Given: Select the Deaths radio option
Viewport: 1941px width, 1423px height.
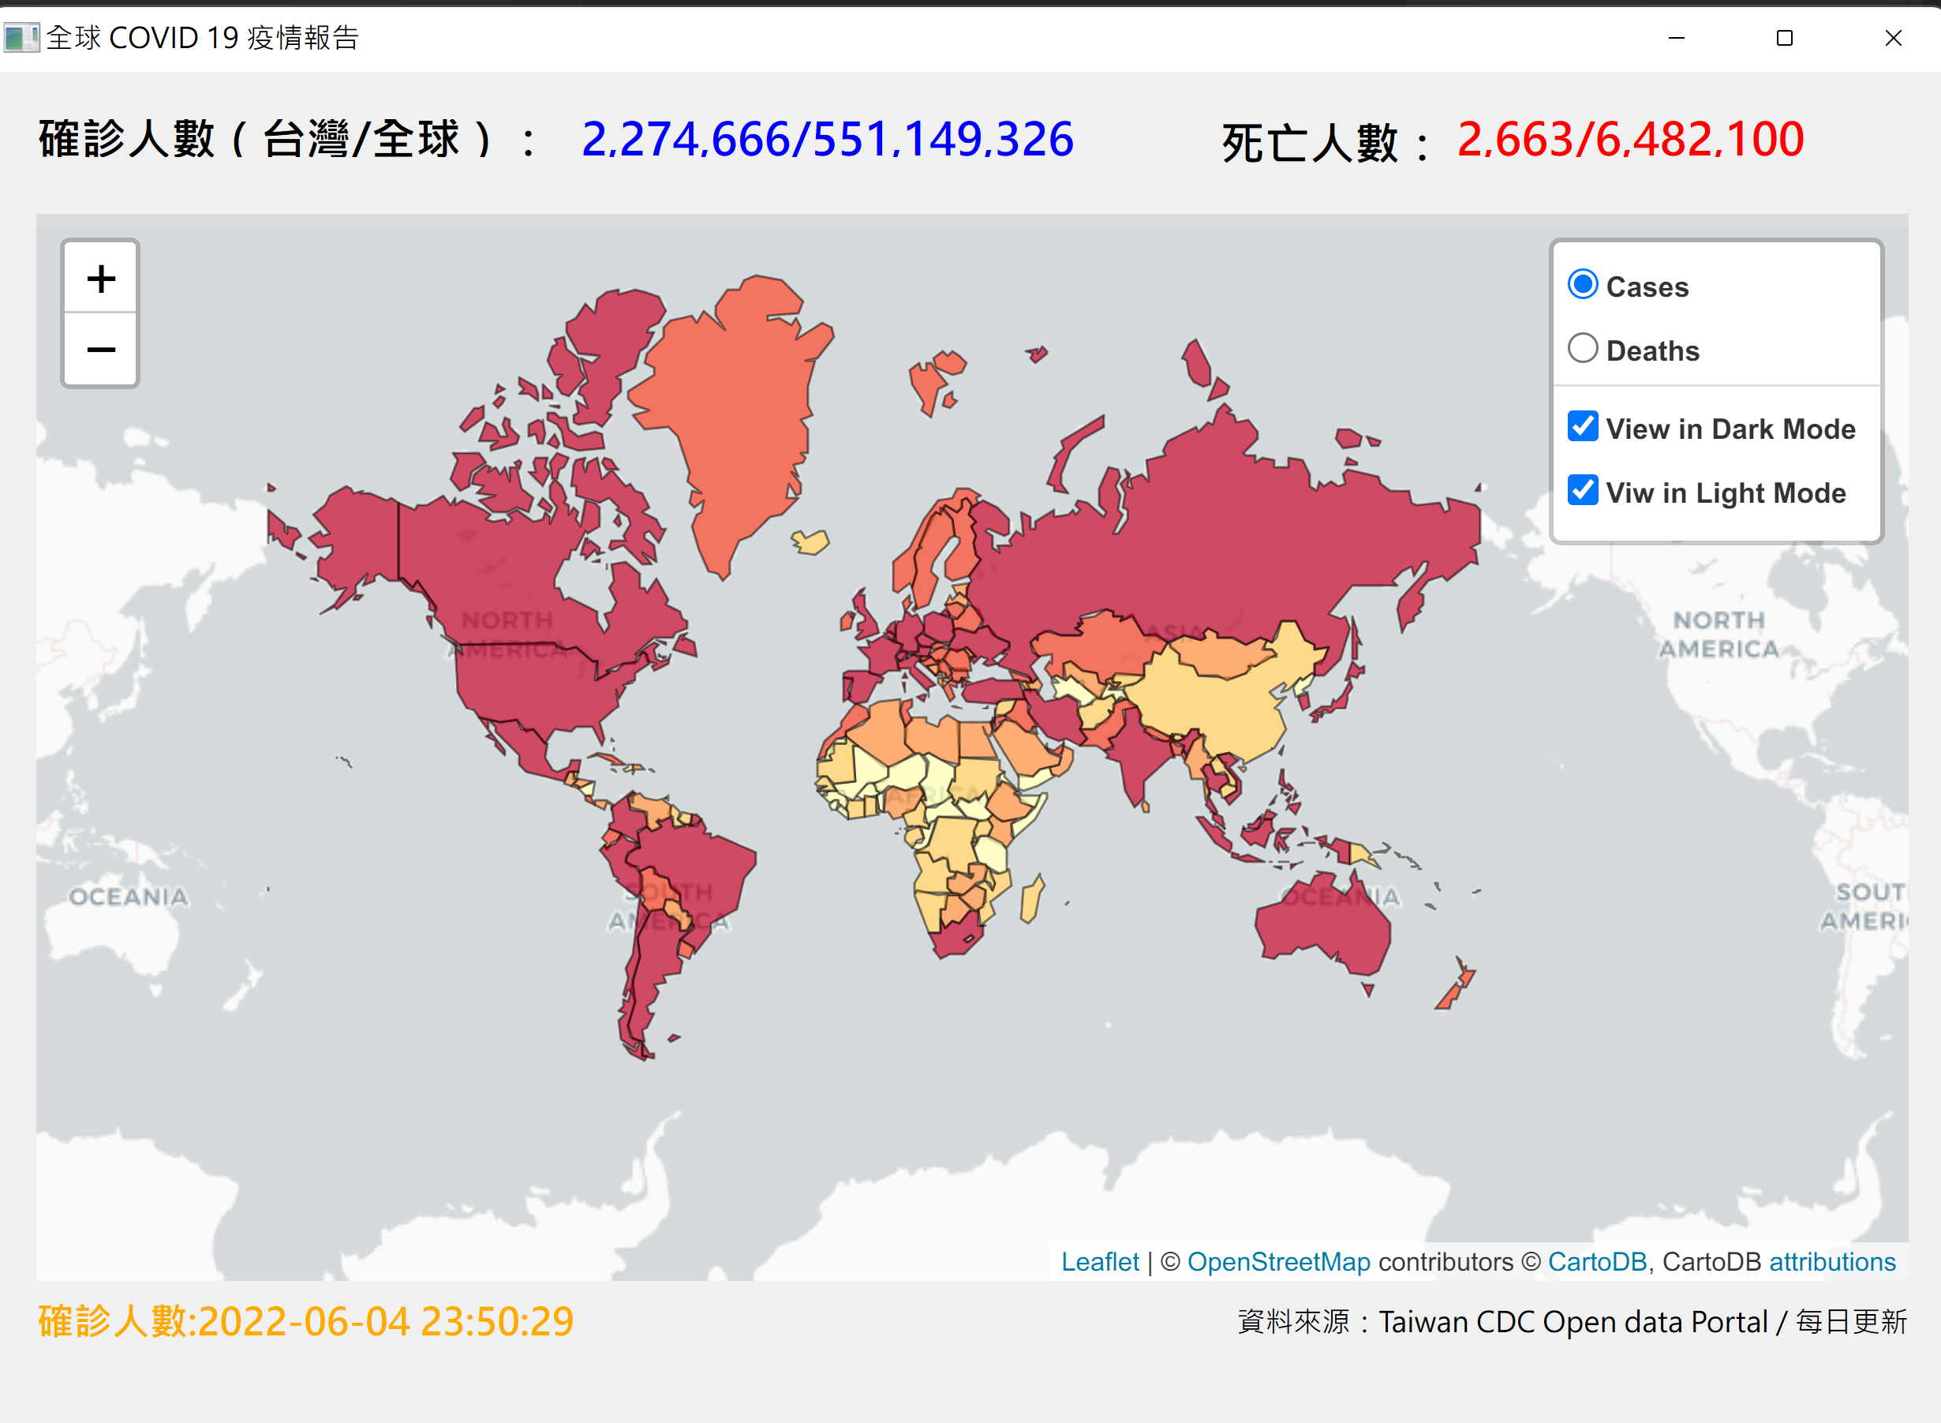Looking at the screenshot, I should coord(1582,349).
